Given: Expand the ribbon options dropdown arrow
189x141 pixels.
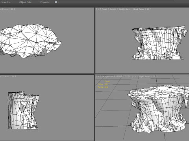Looking at the screenshot, I should pyautogui.click(x=58, y=2).
